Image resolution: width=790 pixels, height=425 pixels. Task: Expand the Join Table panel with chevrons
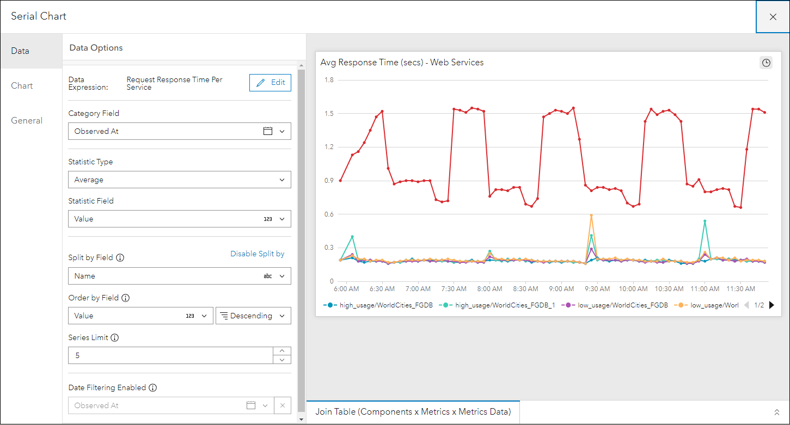click(777, 412)
